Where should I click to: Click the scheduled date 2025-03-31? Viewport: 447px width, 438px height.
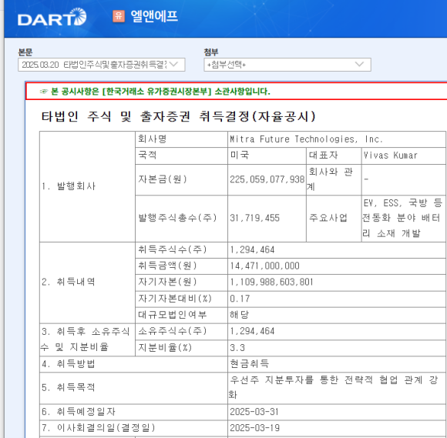pyautogui.click(x=254, y=412)
